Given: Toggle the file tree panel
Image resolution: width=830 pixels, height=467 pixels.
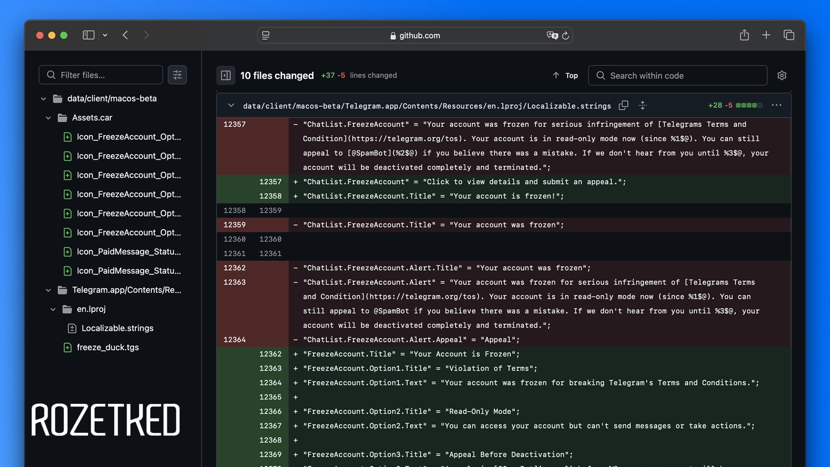Looking at the screenshot, I should tap(226, 76).
